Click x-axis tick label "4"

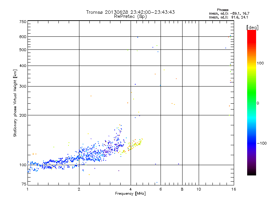[x=131, y=189]
